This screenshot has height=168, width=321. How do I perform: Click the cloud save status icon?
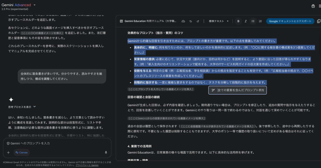(x=183, y=21)
